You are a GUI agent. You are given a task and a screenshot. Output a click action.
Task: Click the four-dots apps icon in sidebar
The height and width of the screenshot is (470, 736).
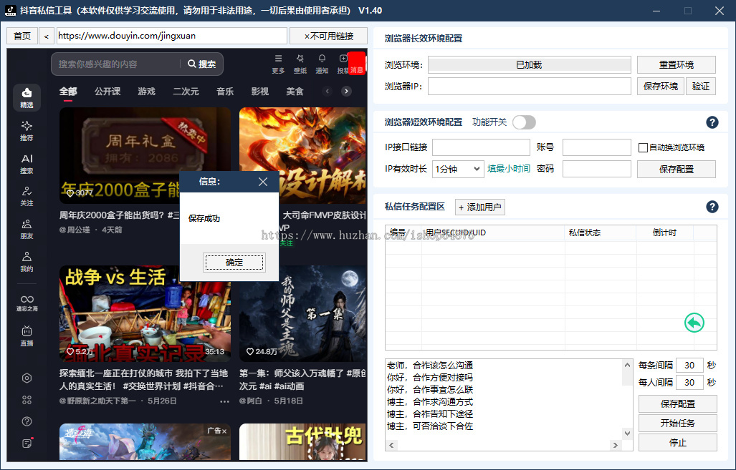[27, 400]
